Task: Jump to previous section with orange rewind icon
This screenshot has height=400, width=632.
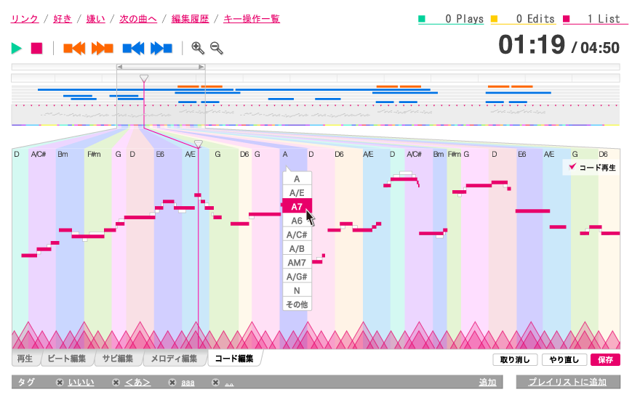Action: point(74,49)
